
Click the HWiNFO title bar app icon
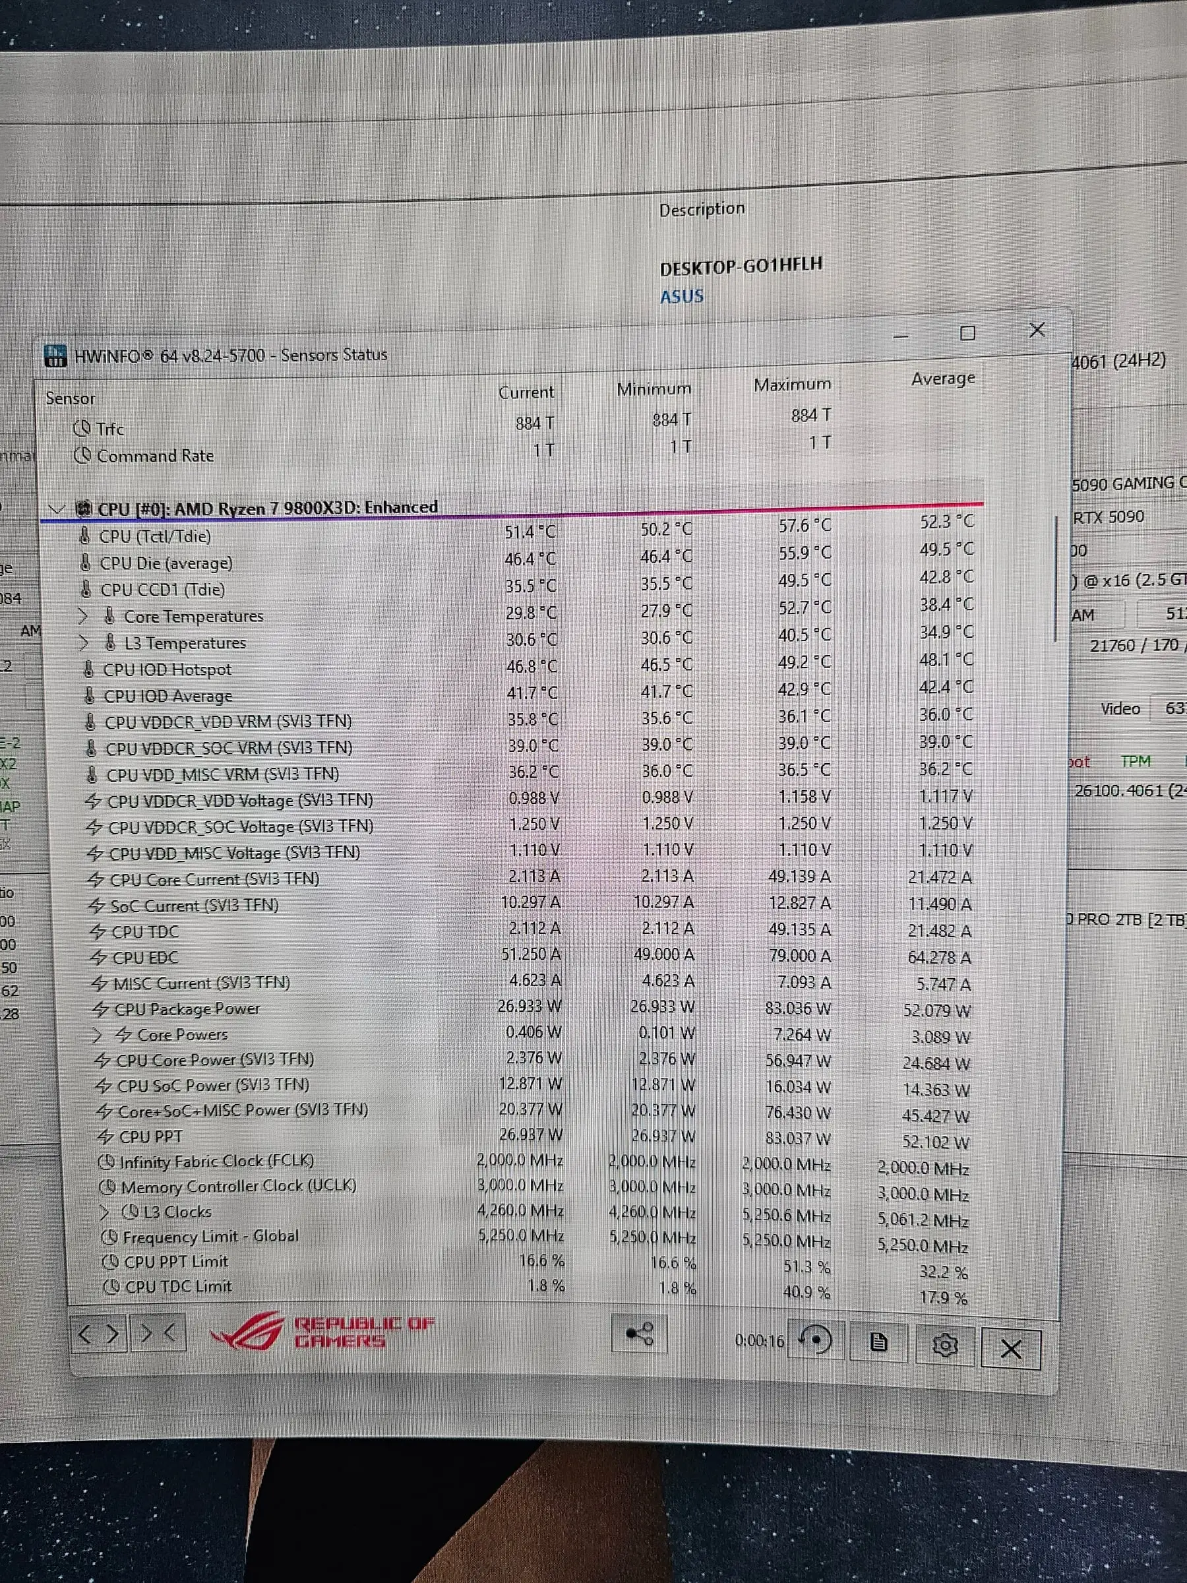point(55,356)
